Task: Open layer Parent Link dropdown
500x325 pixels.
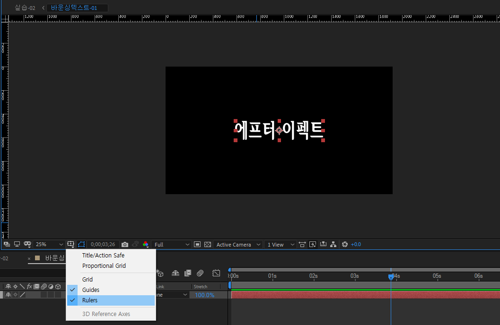Action: coord(172,295)
